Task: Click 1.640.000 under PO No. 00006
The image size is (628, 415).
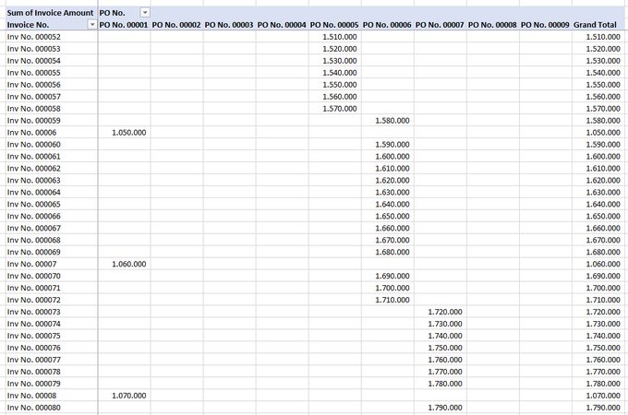Action: (392, 205)
